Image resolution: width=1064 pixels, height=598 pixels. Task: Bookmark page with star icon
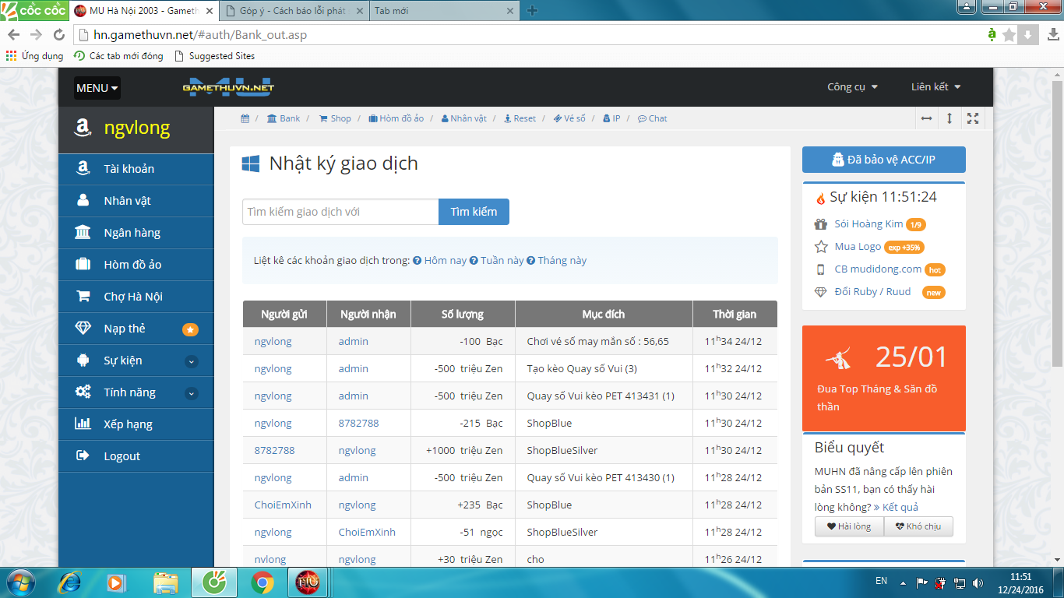[1009, 35]
